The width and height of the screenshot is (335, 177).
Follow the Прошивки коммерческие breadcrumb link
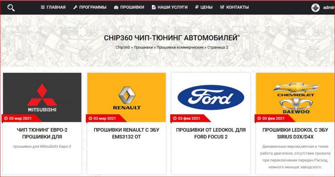pos(180,47)
